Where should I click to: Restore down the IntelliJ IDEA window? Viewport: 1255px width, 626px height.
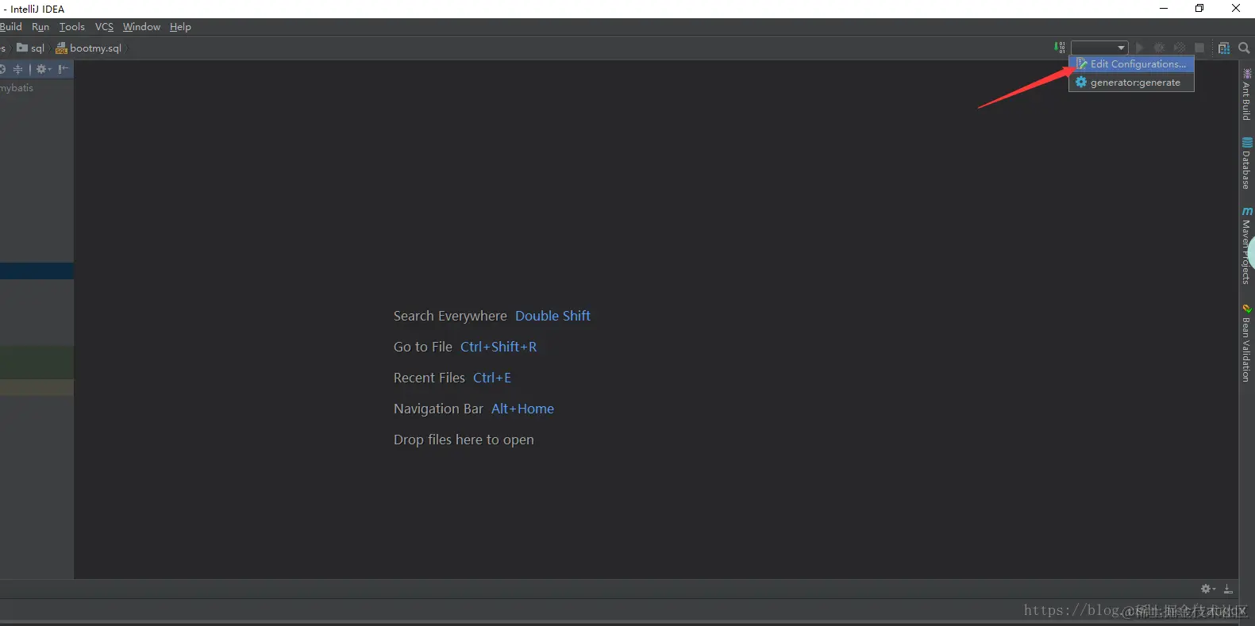tap(1199, 9)
